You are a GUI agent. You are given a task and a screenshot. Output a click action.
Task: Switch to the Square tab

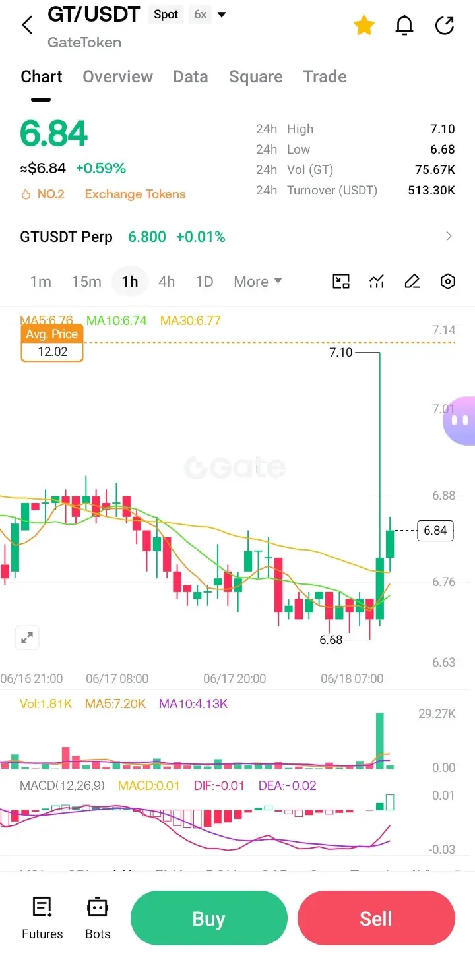(x=256, y=76)
